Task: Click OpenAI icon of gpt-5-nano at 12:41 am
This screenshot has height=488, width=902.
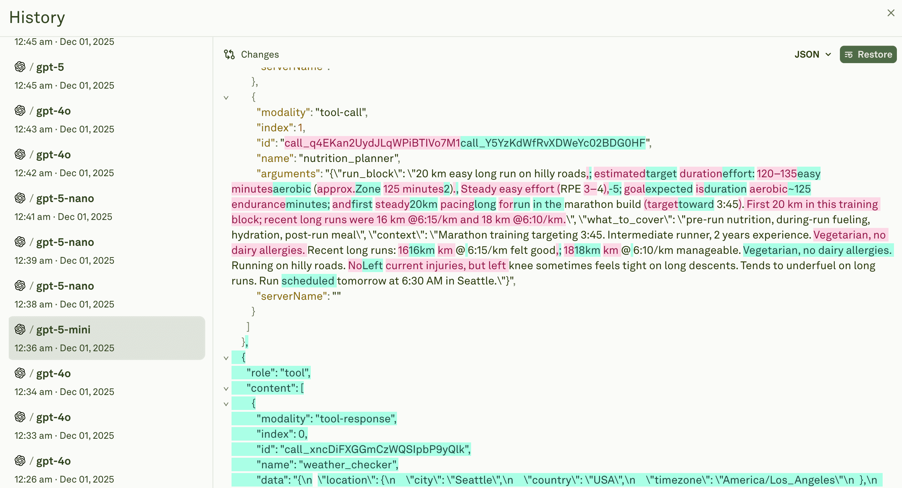Action: (x=20, y=198)
